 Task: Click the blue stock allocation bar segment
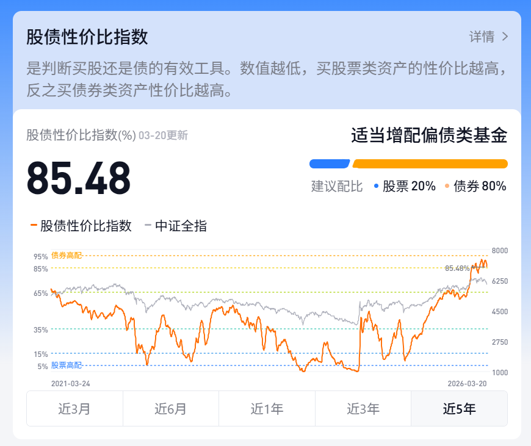coord(329,164)
